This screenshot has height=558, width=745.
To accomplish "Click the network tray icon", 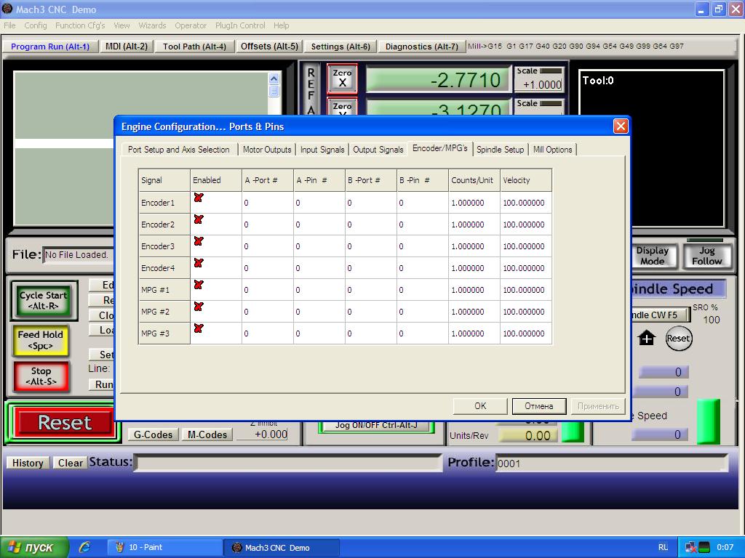I will [690, 548].
